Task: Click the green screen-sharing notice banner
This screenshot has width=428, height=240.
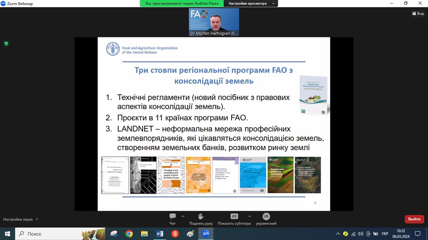Action: [x=182, y=4]
